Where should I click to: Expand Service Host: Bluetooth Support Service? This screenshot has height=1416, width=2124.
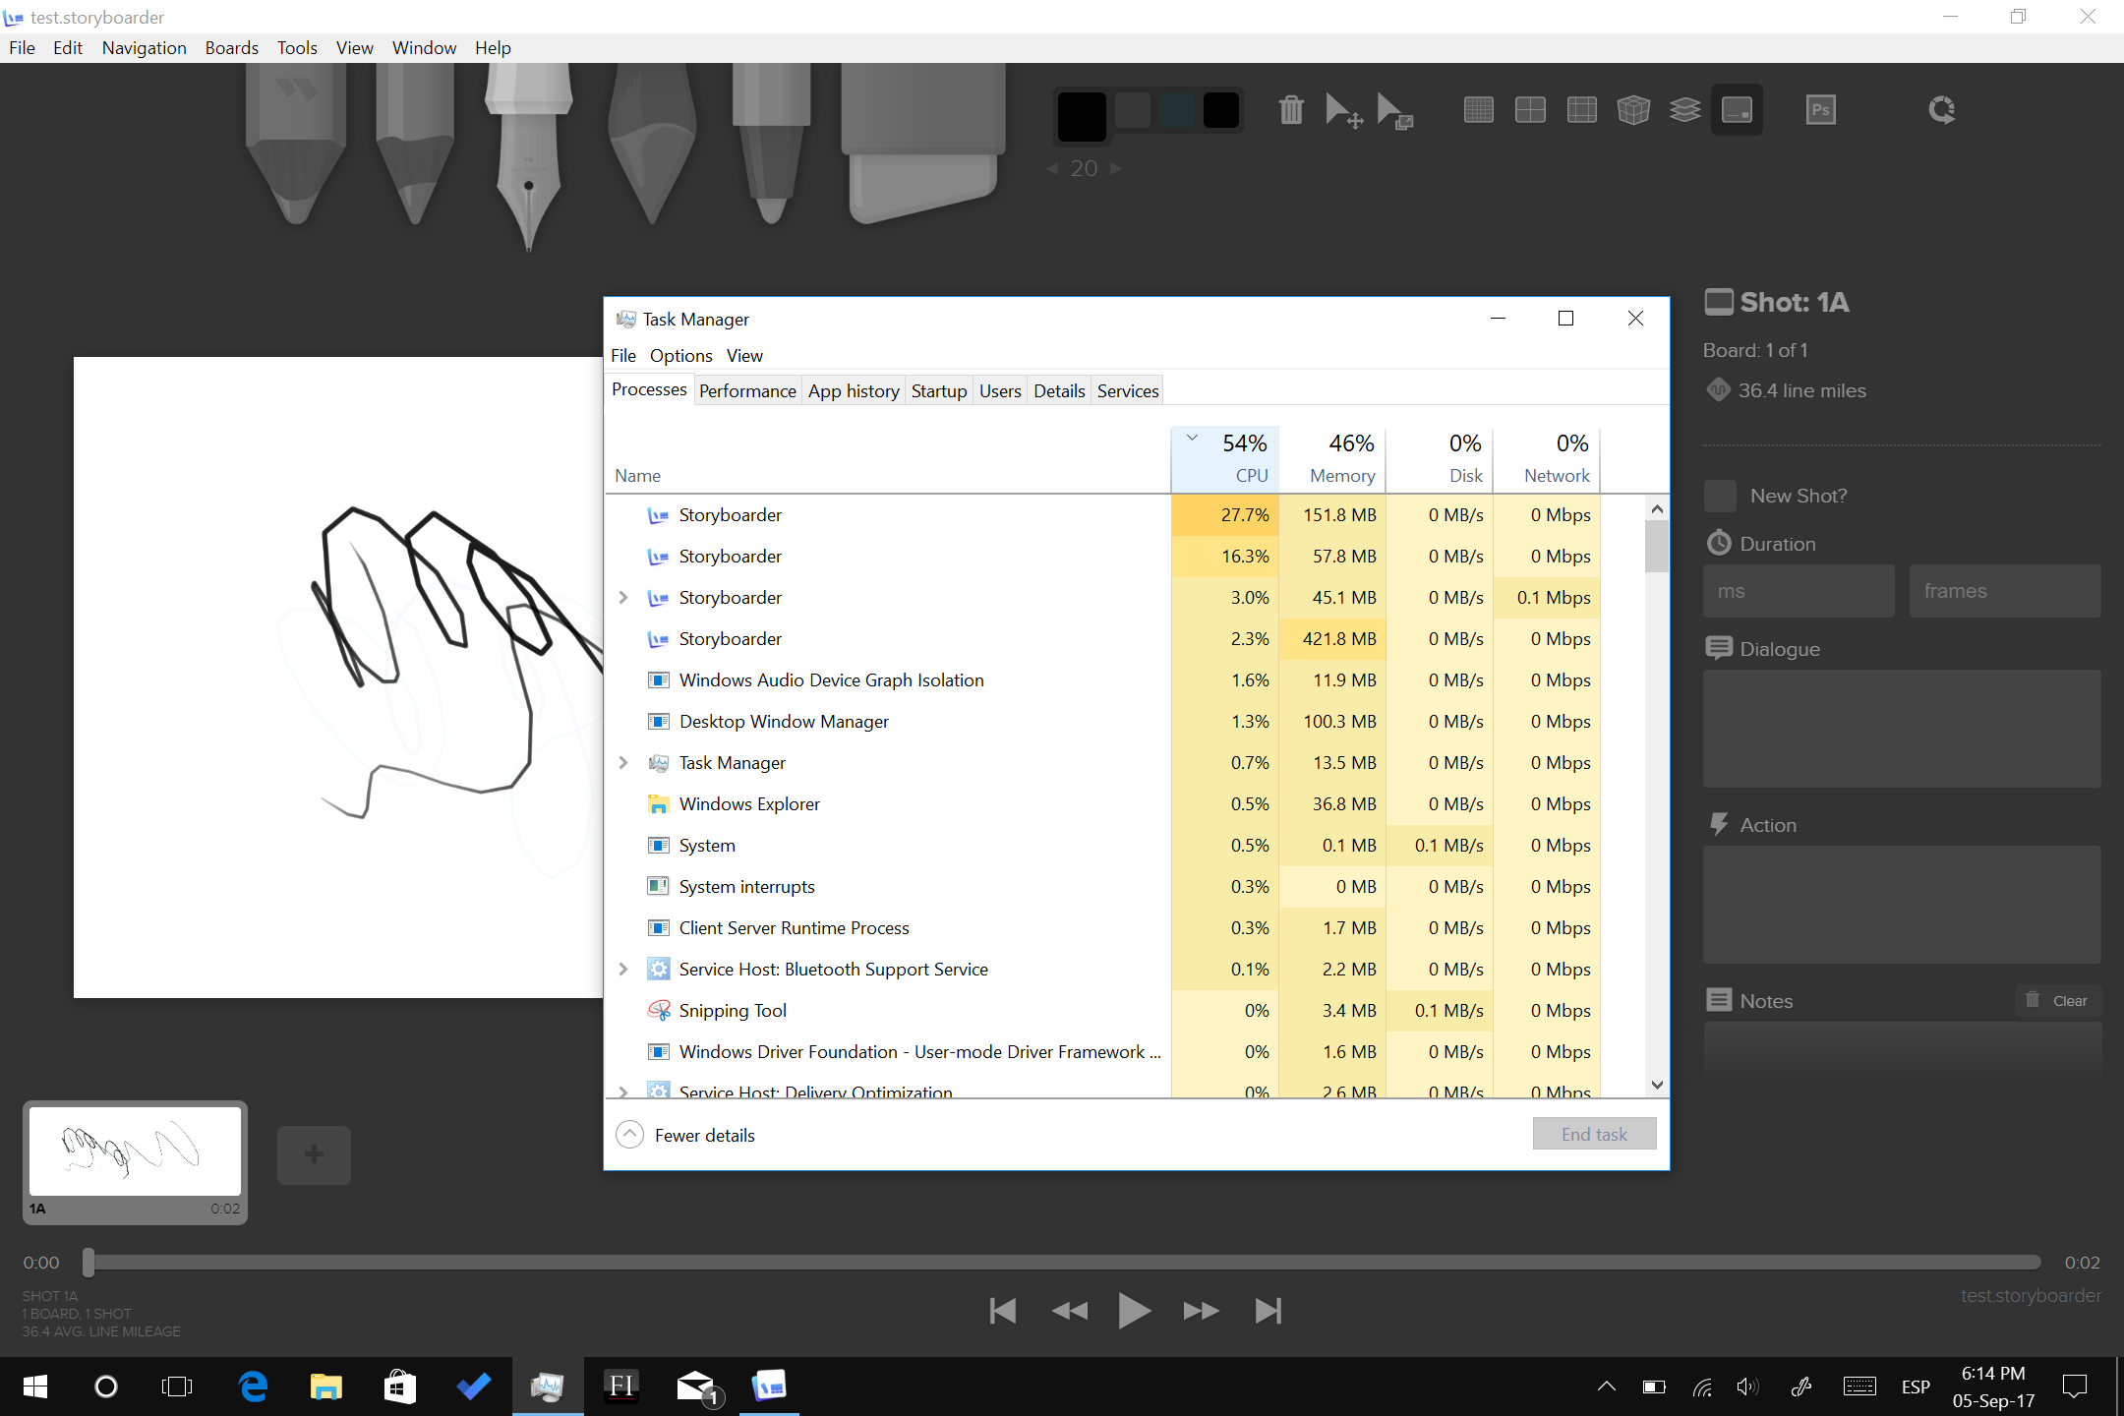pyautogui.click(x=623, y=969)
